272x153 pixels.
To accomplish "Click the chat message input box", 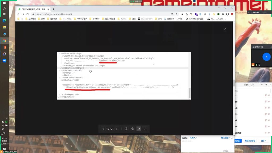I will tap(207, 144).
